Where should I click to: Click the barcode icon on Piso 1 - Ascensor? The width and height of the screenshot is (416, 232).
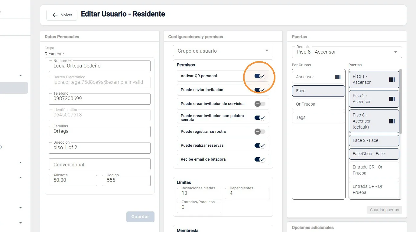point(392,79)
